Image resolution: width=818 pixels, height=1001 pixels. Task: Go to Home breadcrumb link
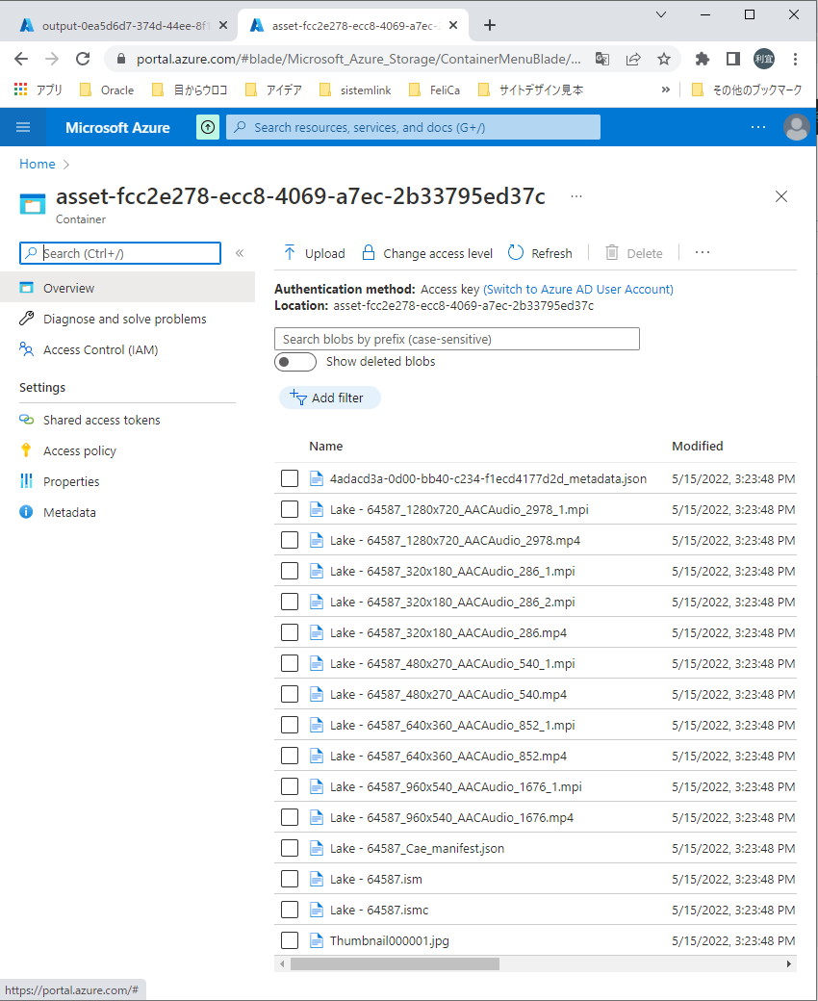click(x=37, y=164)
